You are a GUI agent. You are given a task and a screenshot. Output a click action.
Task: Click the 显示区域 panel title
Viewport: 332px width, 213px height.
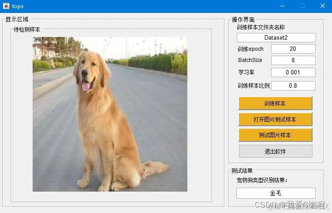point(17,20)
